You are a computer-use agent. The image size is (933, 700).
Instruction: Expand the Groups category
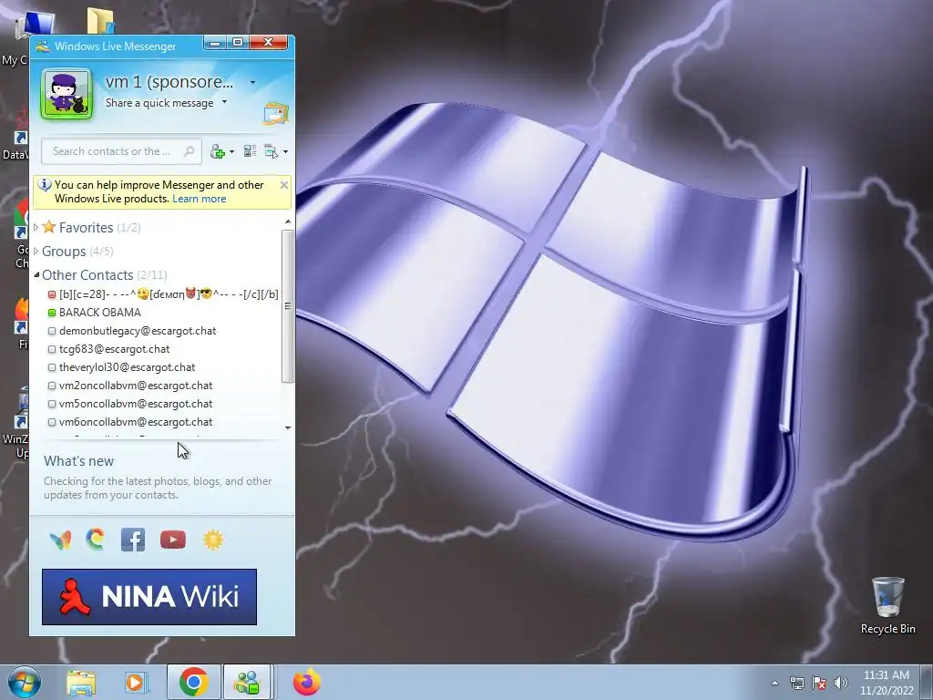36,252
